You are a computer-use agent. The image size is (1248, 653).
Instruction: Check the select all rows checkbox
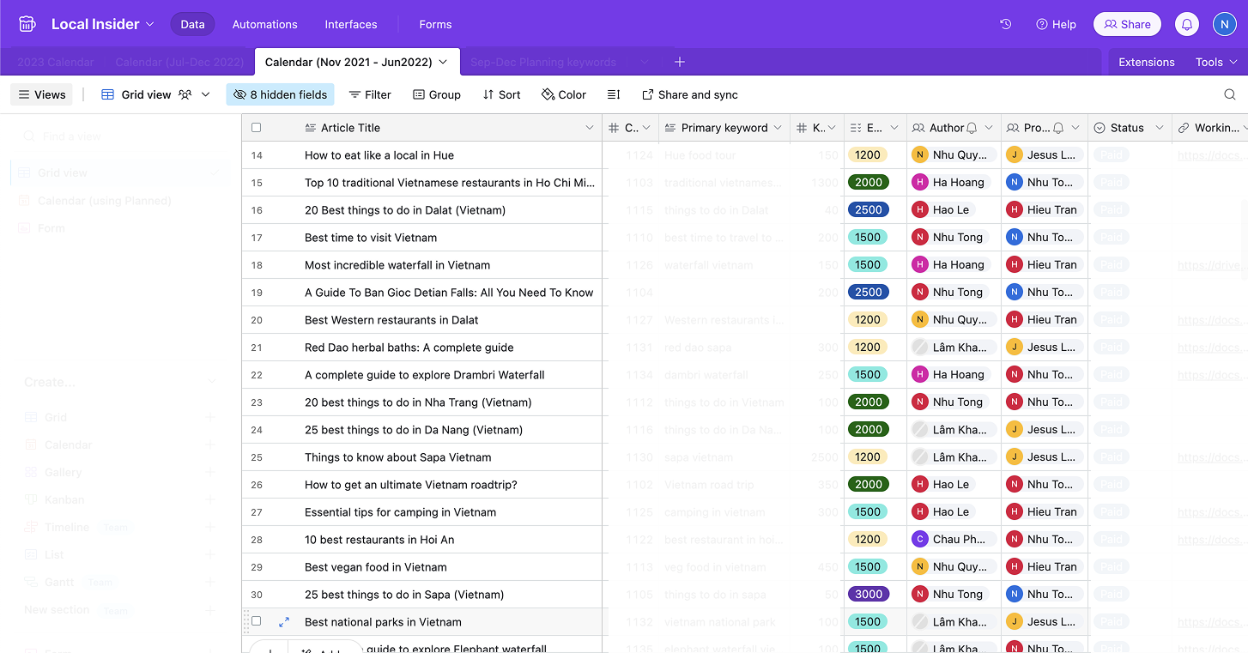pyautogui.click(x=256, y=128)
